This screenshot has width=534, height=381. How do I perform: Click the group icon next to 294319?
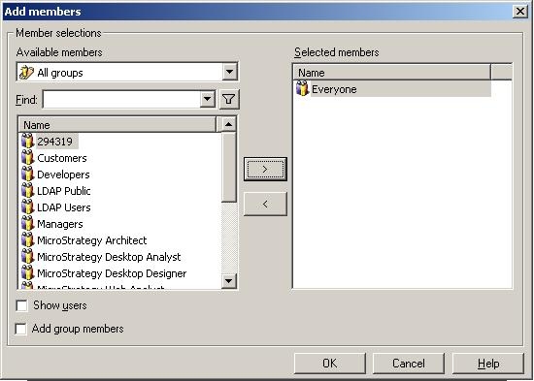pyautogui.click(x=27, y=142)
